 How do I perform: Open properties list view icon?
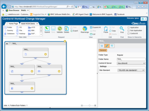click(102, 46)
